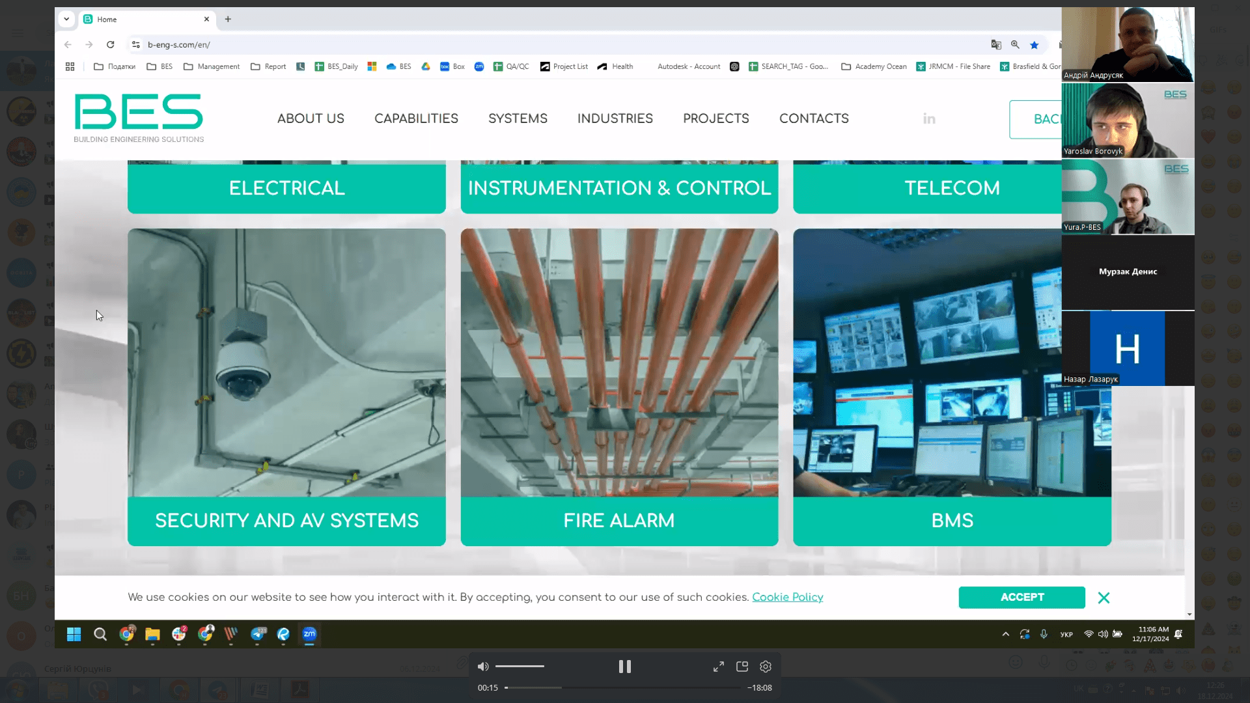This screenshot has height=703, width=1250.
Task: Accept cookies with ACCEPT button
Action: coord(1021,598)
